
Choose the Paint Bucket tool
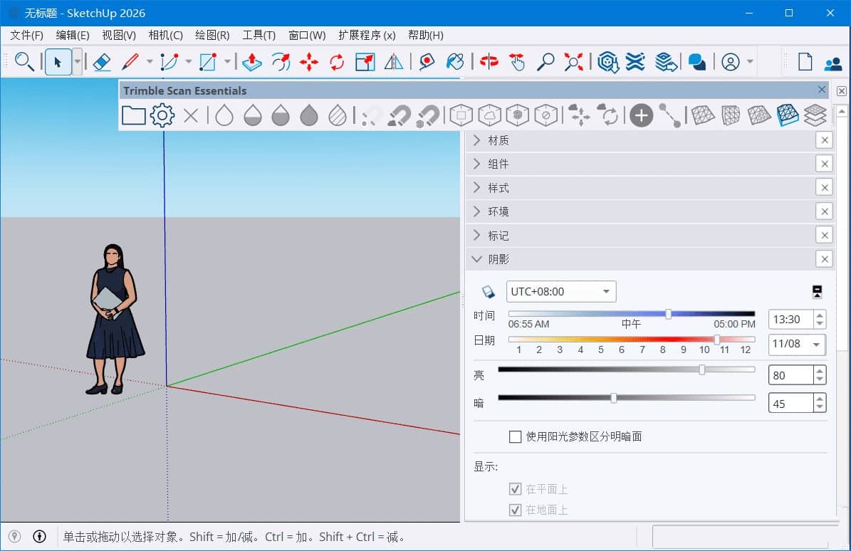pyautogui.click(x=455, y=62)
